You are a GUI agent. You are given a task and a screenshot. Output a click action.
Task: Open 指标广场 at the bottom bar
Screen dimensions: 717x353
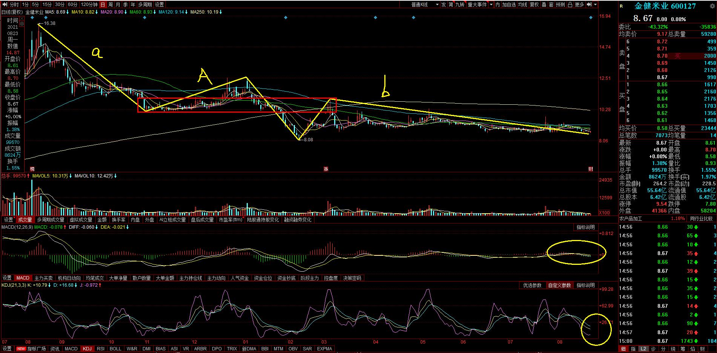pos(37,349)
